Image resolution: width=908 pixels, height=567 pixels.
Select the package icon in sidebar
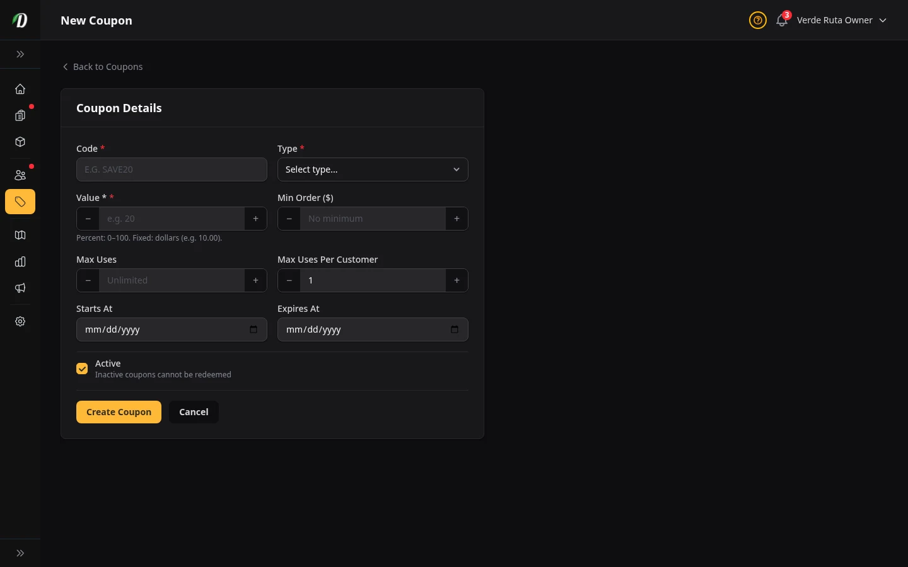[x=20, y=142]
